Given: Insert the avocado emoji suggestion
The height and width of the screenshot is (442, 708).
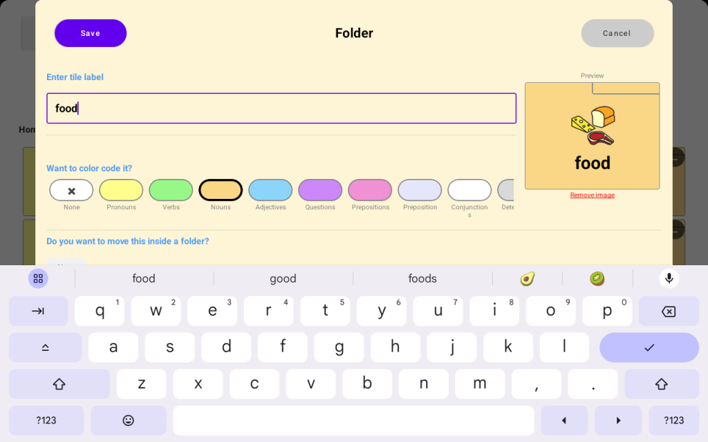Looking at the screenshot, I should click(x=528, y=278).
